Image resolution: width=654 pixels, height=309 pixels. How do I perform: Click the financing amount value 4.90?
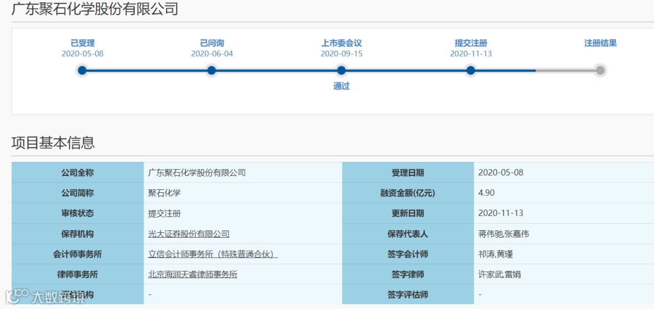pyautogui.click(x=486, y=193)
